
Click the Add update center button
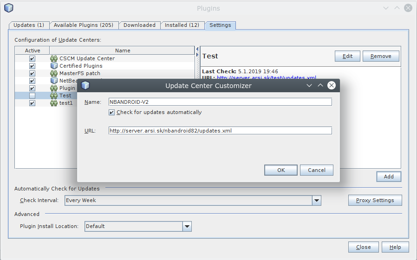[x=389, y=177]
